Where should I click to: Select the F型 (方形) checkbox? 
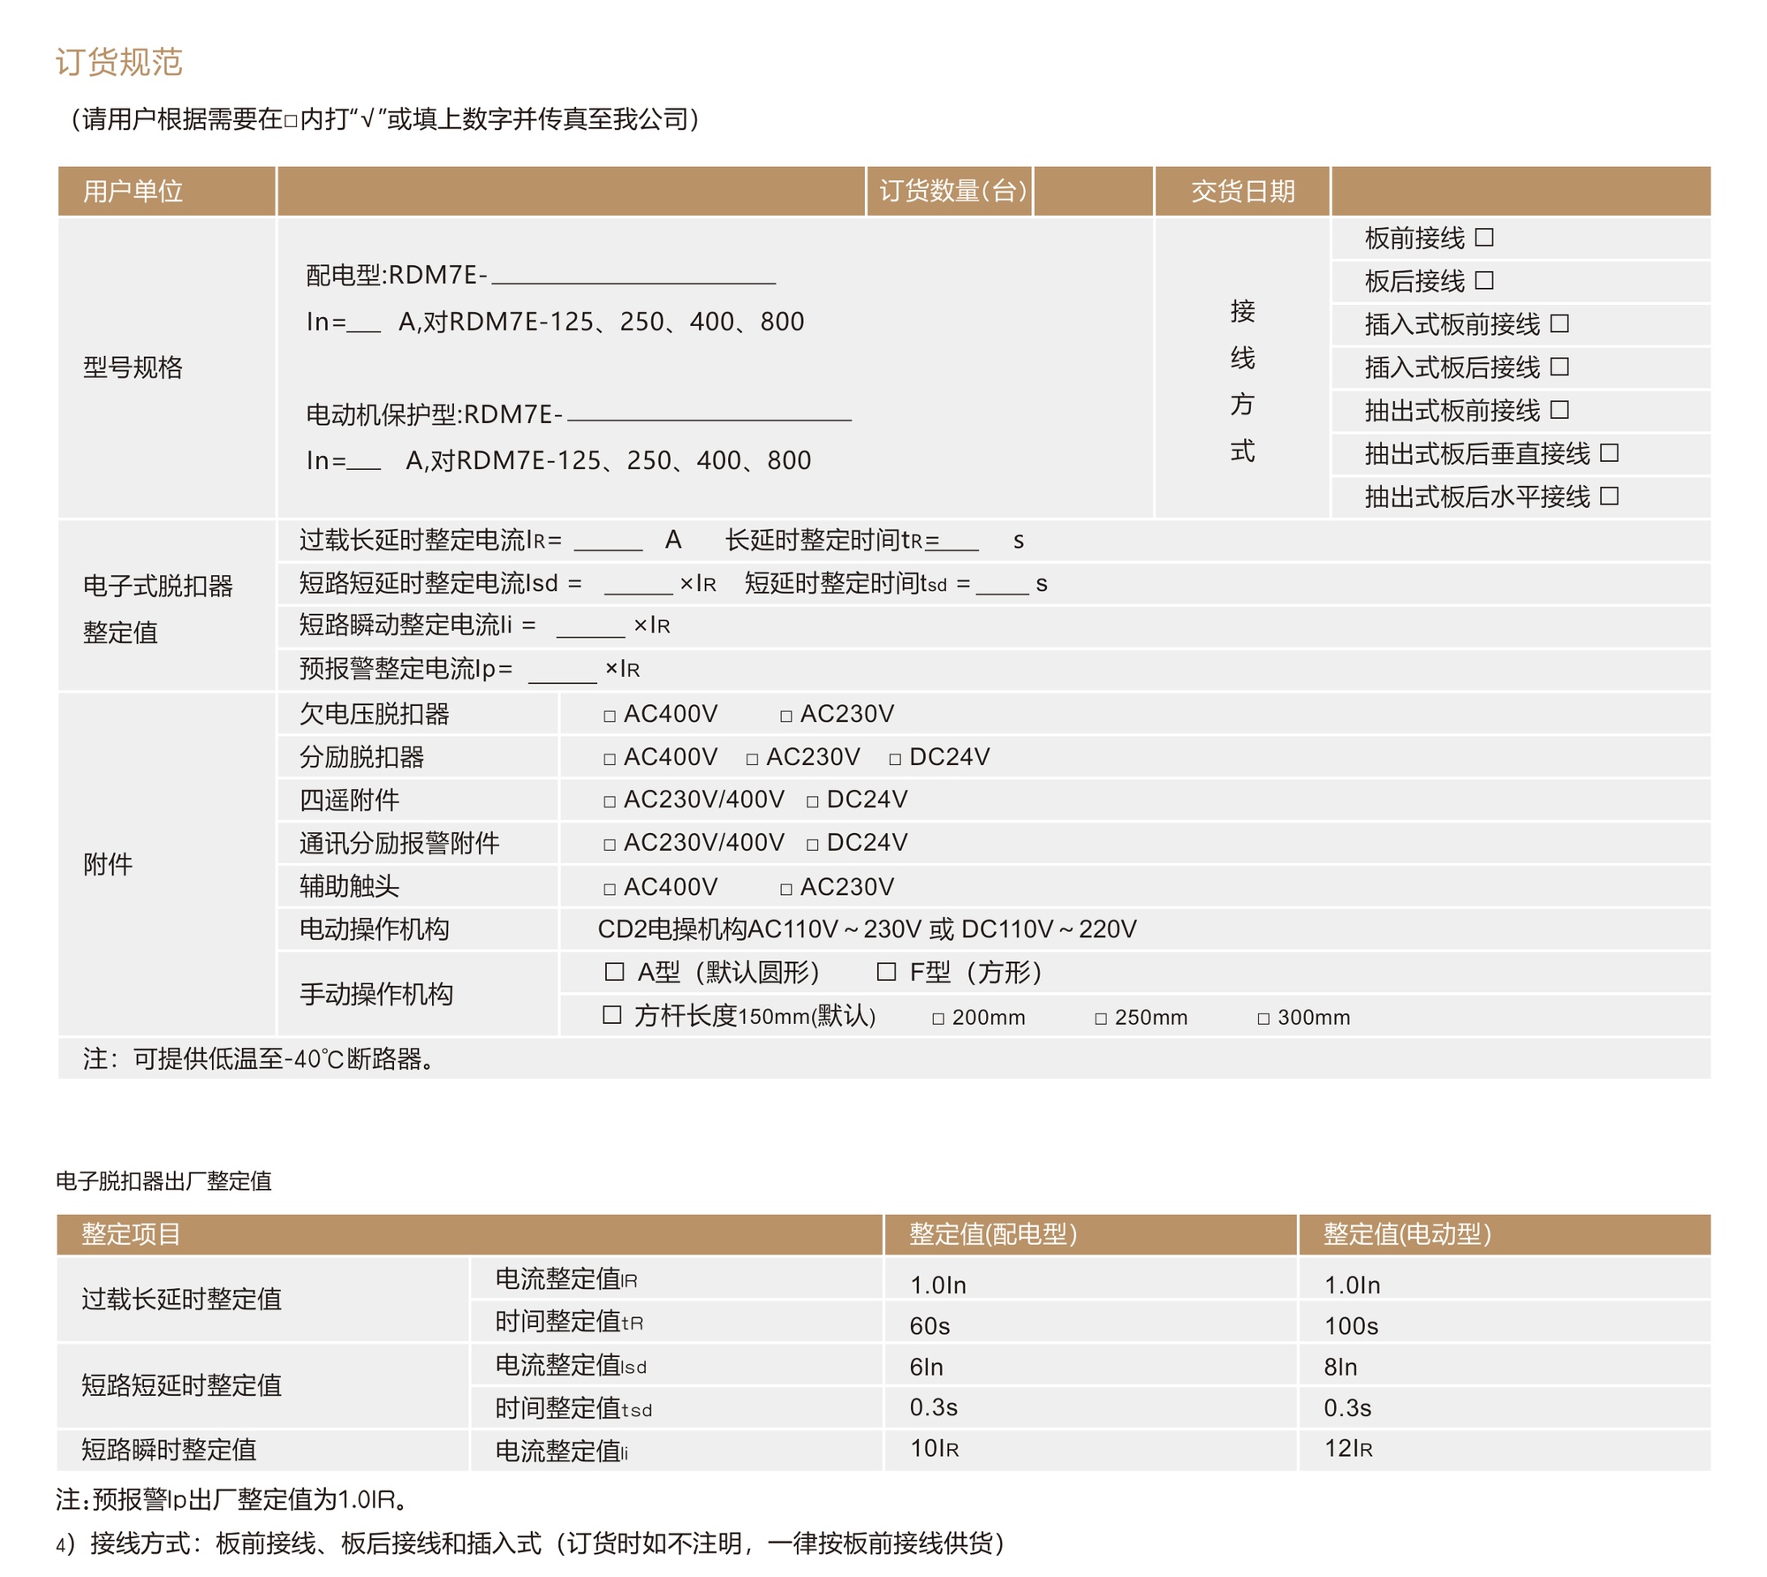(886, 973)
